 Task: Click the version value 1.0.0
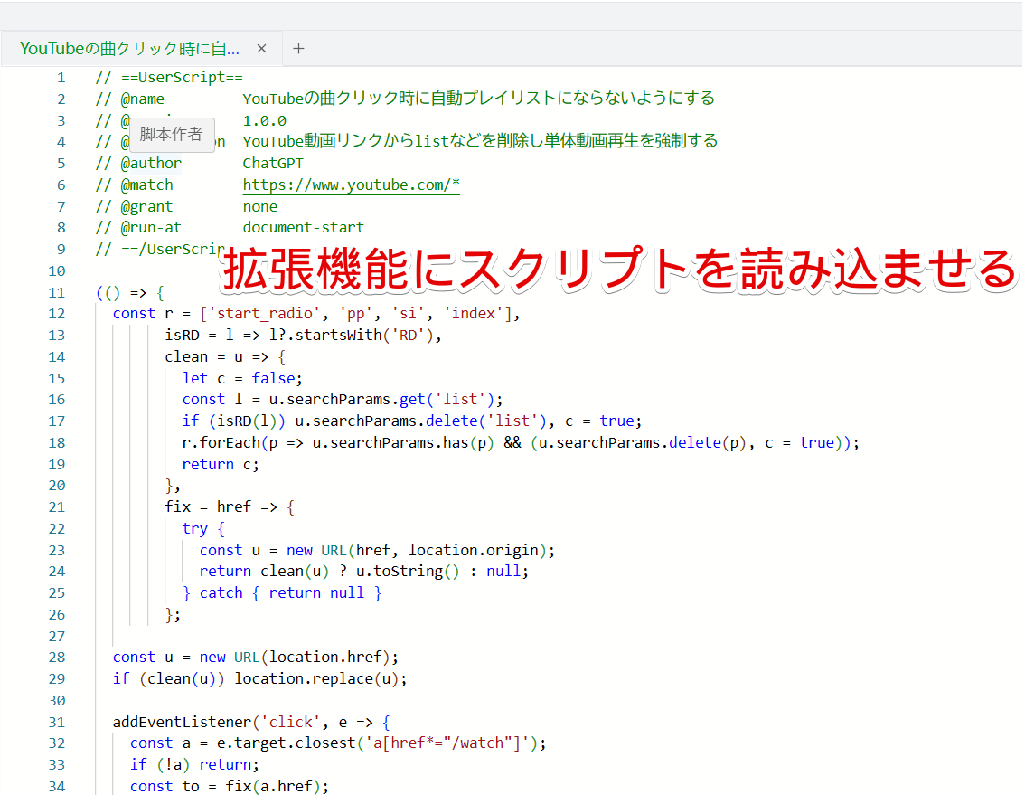264,120
